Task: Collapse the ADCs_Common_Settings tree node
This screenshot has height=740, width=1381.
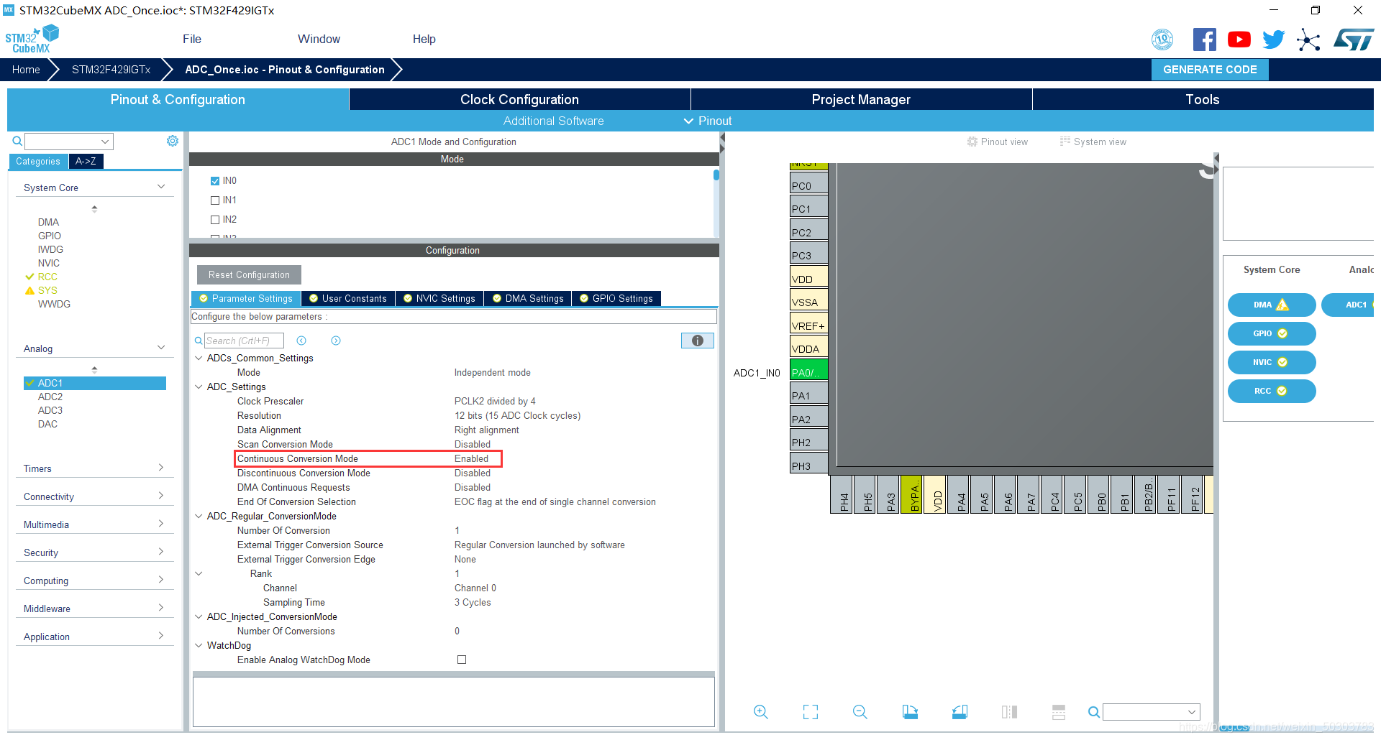Action: coord(199,358)
